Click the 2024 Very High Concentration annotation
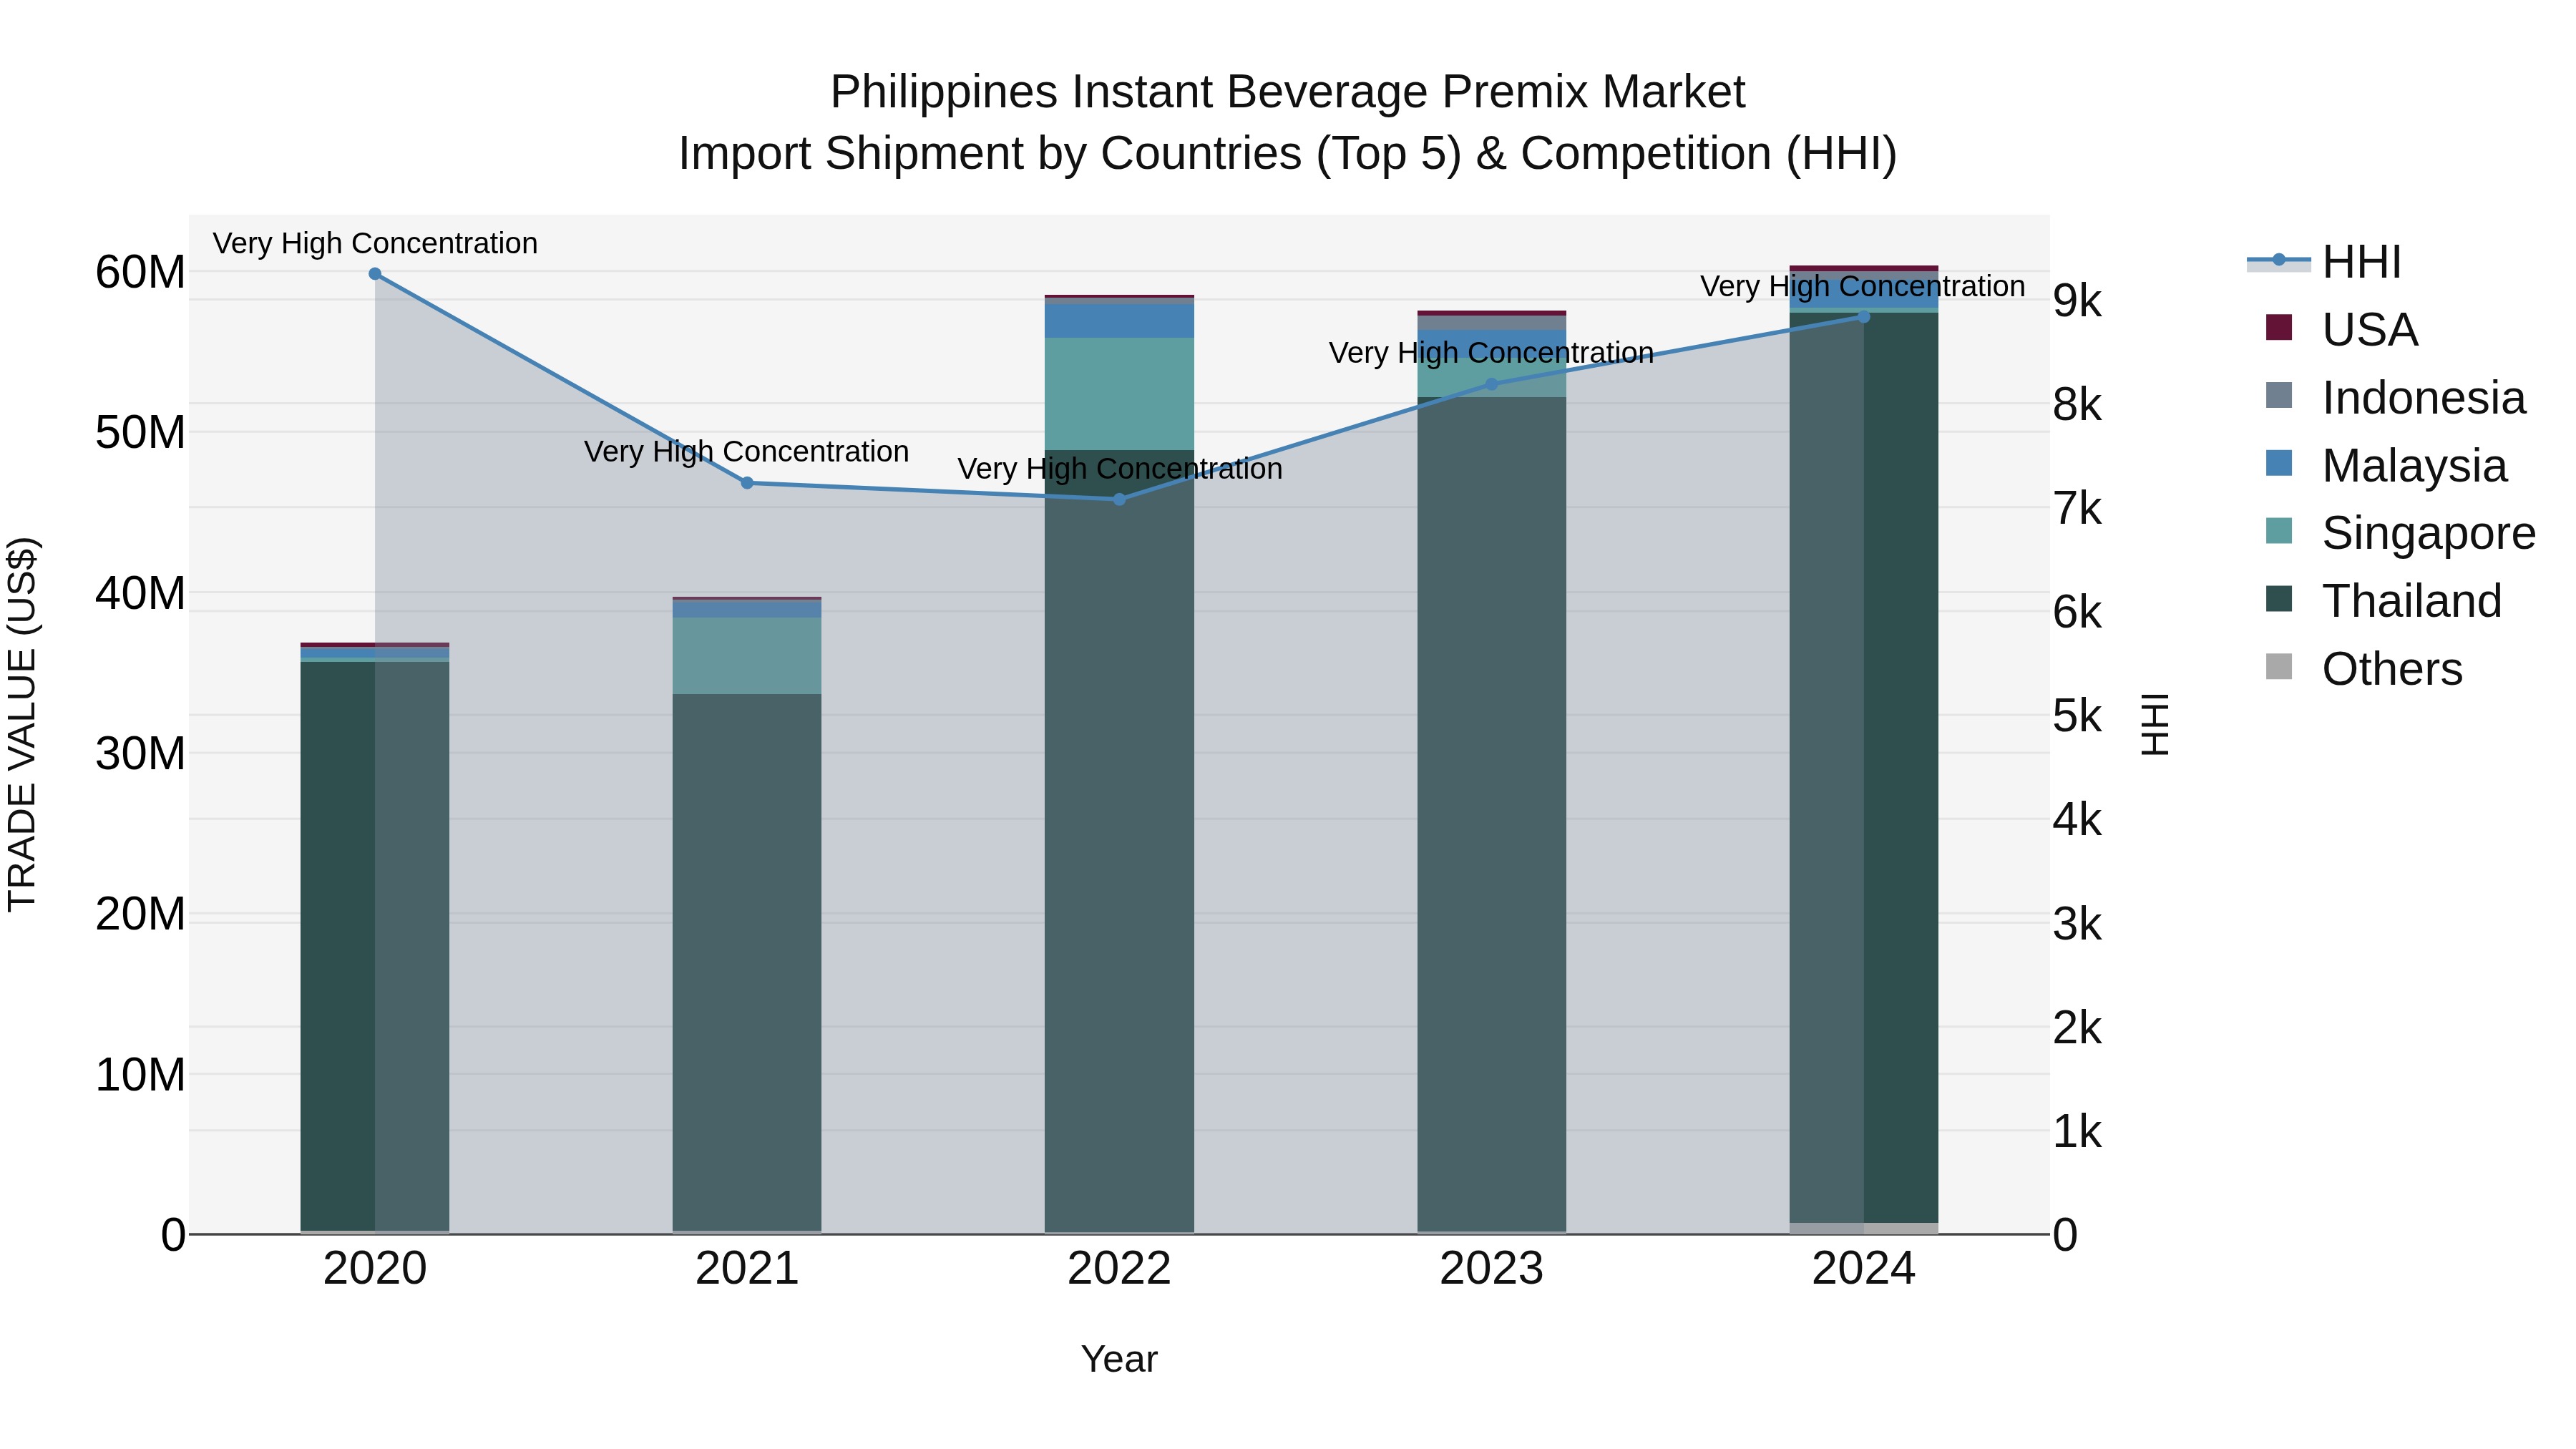Viewport: 2576px width, 1449px height. pyautogui.click(x=1863, y=286)
